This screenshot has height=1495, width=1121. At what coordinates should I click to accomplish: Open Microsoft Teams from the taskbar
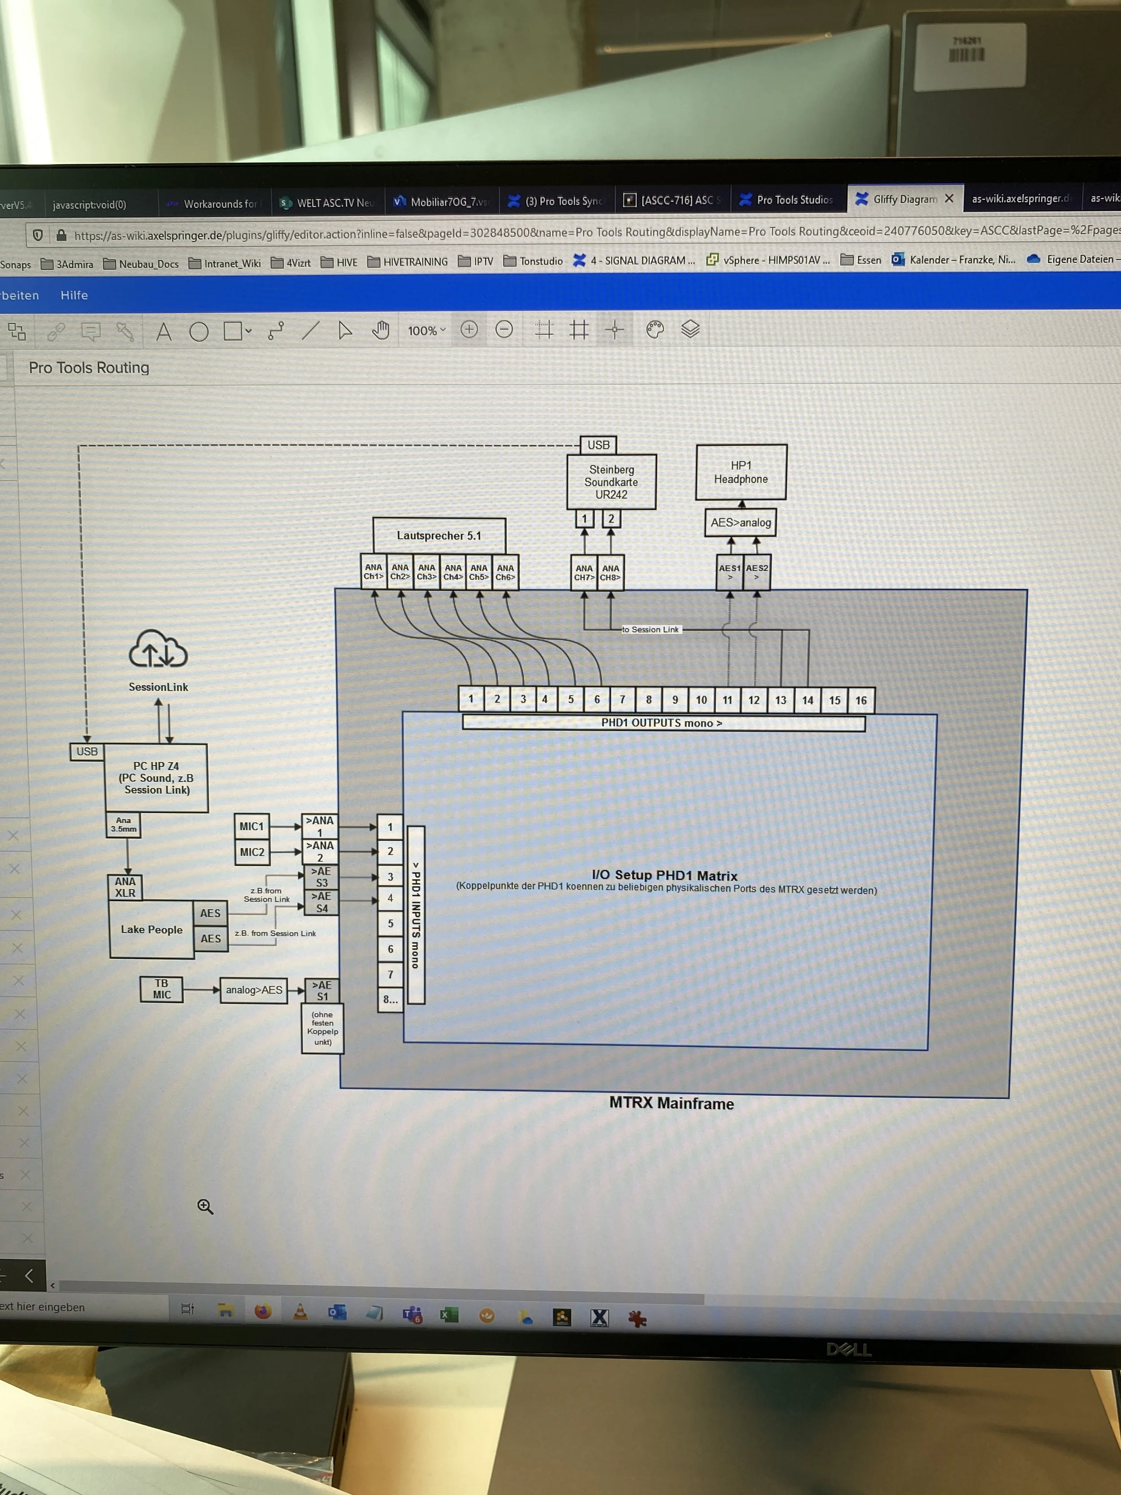pyautogui.click(x=412, y=1315)
